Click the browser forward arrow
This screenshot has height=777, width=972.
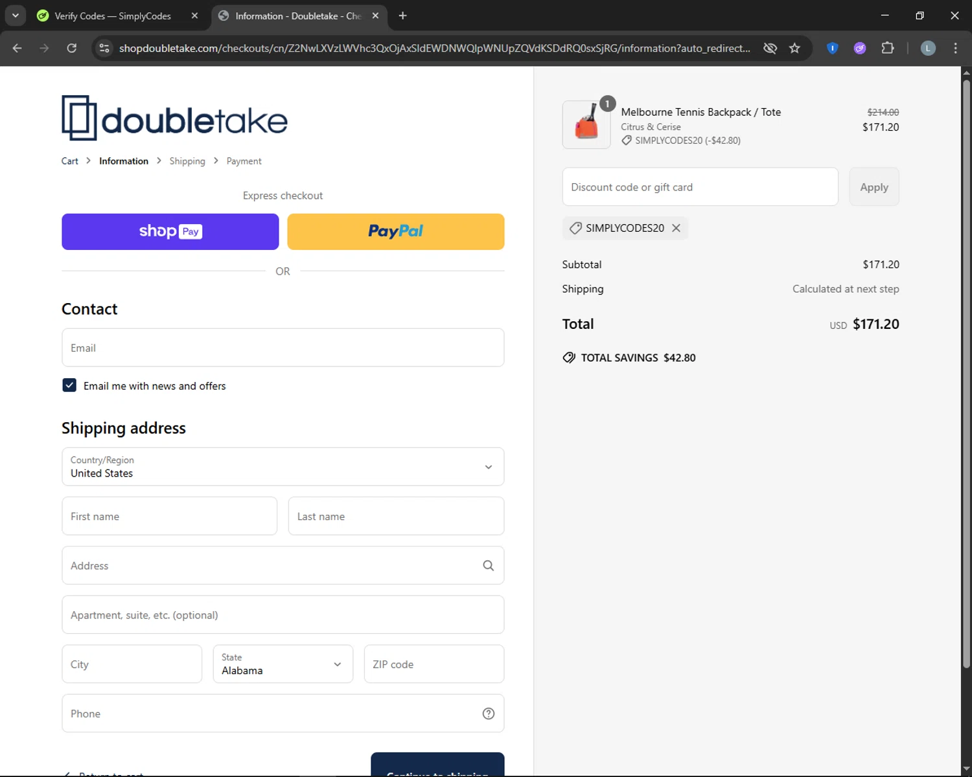tap(44, 48)
